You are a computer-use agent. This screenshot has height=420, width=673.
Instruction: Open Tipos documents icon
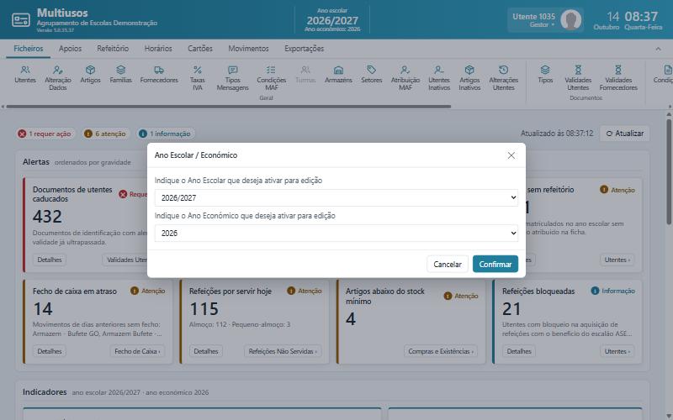point(545,74)
